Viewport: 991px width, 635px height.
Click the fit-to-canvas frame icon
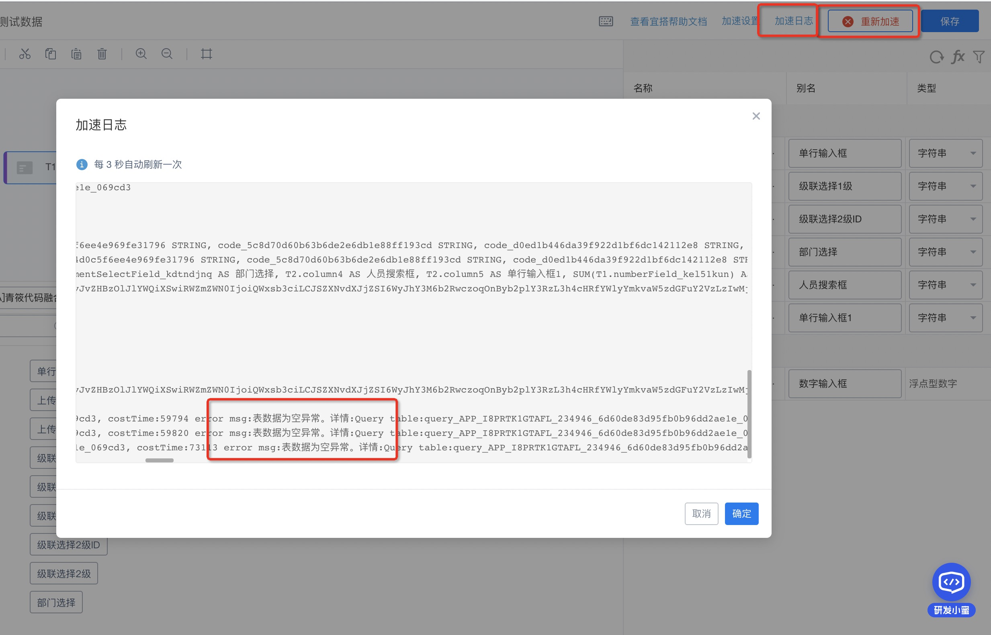(x=207, y=54)
